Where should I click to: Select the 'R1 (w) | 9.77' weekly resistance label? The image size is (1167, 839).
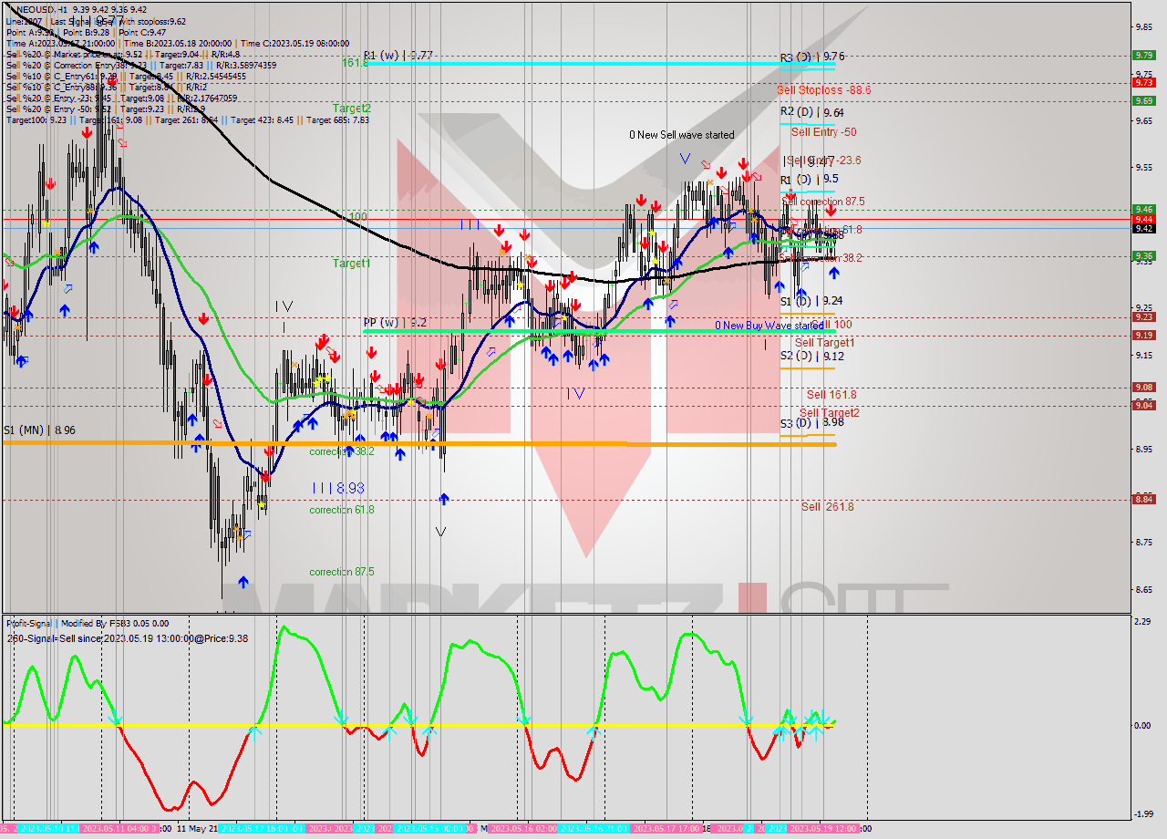pos(398,56)
